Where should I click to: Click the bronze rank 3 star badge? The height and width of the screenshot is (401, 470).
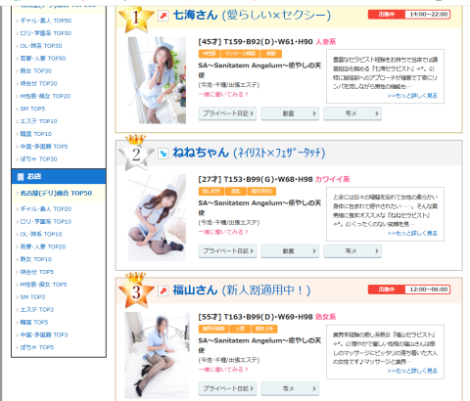136,290
